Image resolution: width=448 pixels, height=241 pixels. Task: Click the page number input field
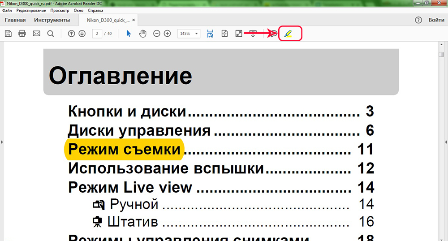pos(97,34)
